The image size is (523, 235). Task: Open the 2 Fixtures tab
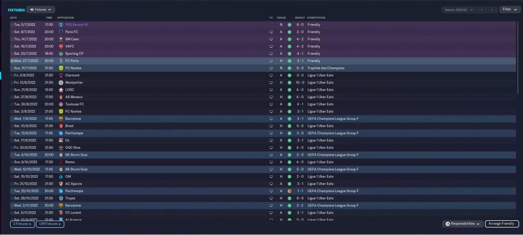point(22,224)
